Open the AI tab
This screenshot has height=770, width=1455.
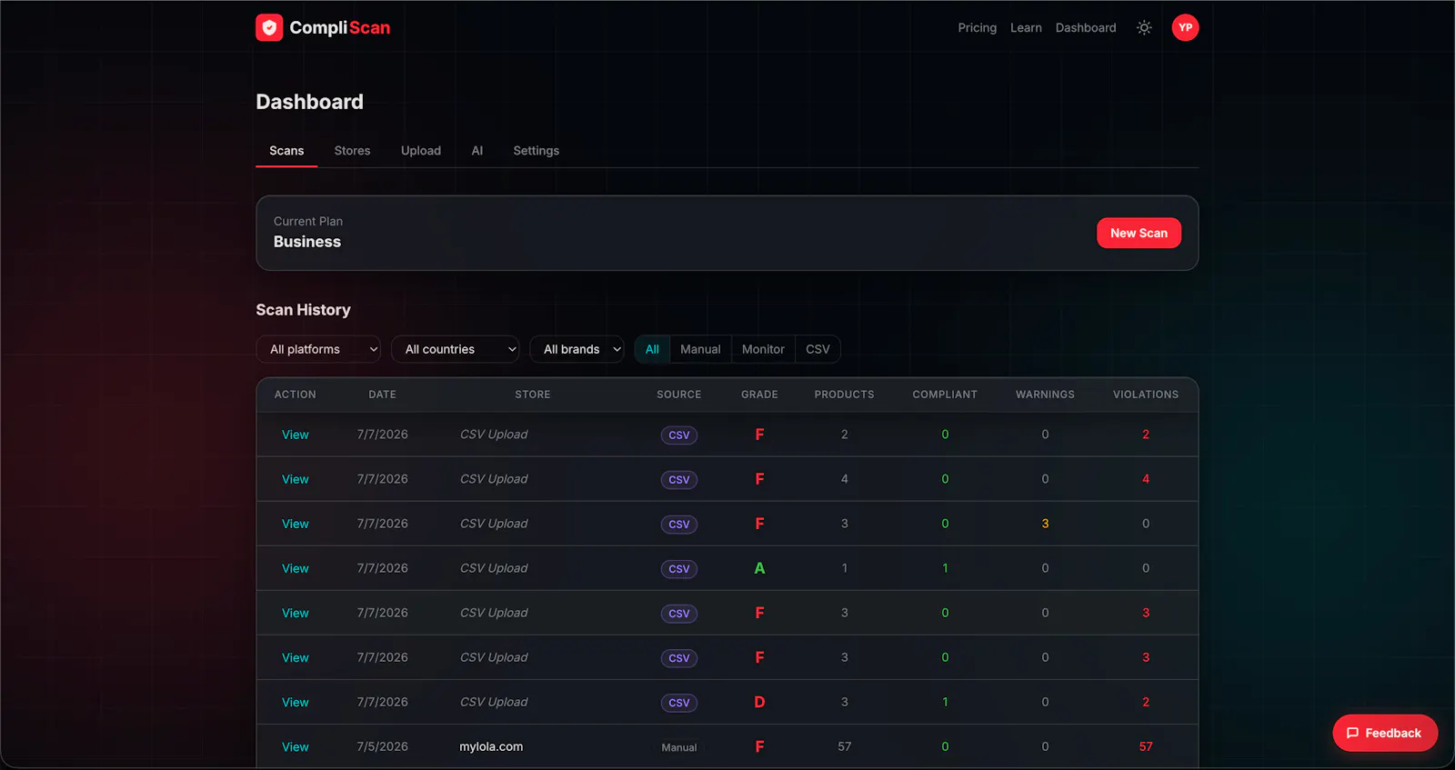click(x=477, y=151)
